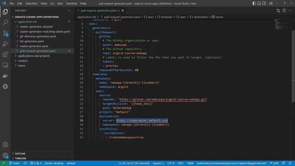295x166 pixels.
Task: Click the open changes icon in editor toolbar
Action: [x=278, y=11]
